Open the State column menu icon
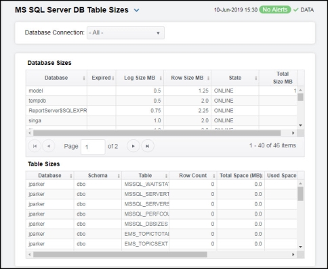The width and height of the screenshot is (328, 269). click(x=256, y=78)
